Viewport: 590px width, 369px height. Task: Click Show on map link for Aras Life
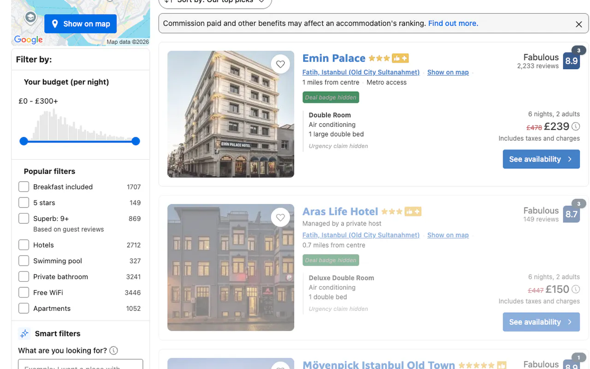click(448, 235)
